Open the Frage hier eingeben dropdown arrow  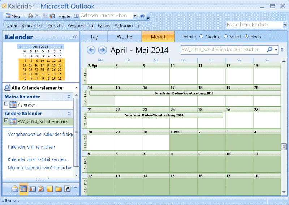pos(285,25)
